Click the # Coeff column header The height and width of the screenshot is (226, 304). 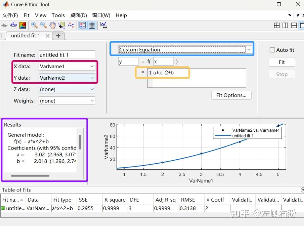pos(217,200)
